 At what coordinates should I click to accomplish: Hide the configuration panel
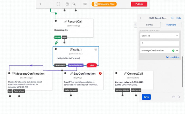179,18
